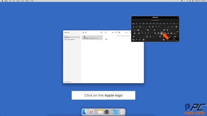This screenshot has width=207, height=116.
Task: Select the Recently Deleted folder
Action: [72, 39]
